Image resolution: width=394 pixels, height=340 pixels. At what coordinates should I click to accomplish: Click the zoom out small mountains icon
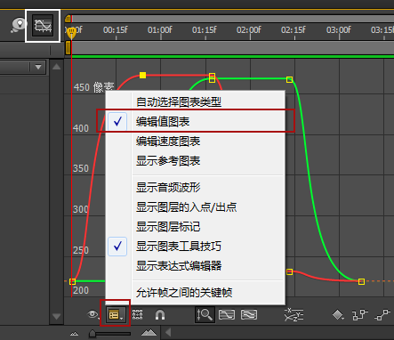(x=74, y=334)
